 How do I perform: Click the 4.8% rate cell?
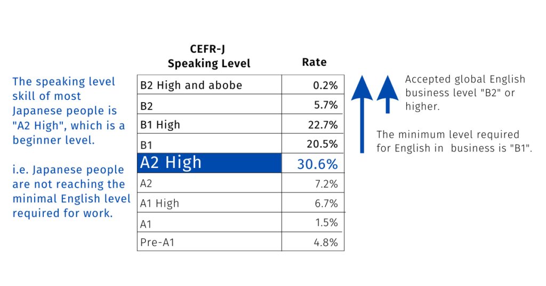click(x=326, y=242)
